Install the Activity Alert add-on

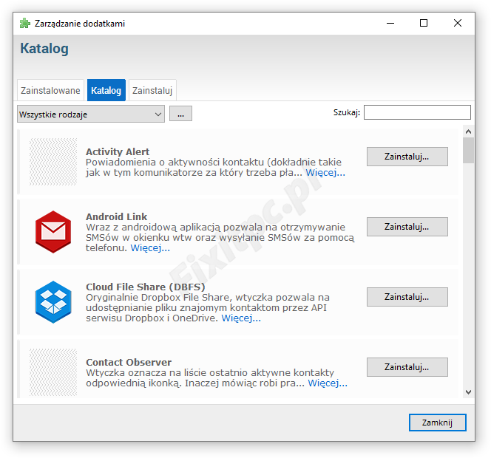(407, 157)
